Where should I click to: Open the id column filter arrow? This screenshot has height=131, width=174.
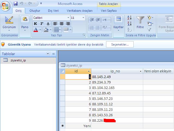pos(89,71)
